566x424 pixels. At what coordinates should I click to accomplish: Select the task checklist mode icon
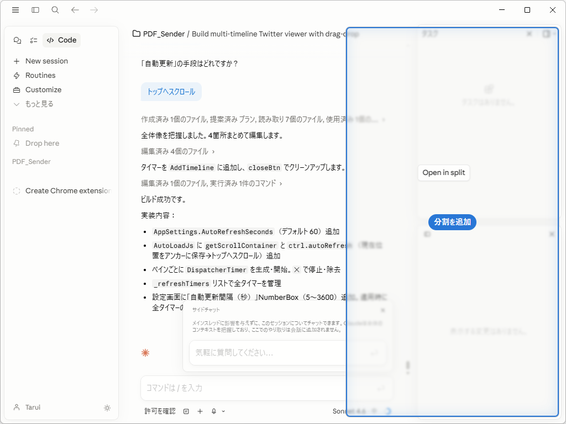point(32,40)
